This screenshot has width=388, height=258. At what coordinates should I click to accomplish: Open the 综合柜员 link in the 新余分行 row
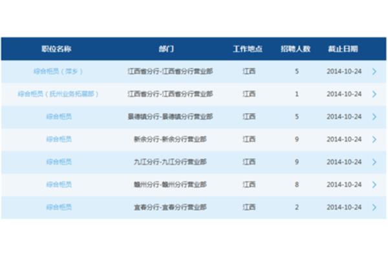point(59,139)
